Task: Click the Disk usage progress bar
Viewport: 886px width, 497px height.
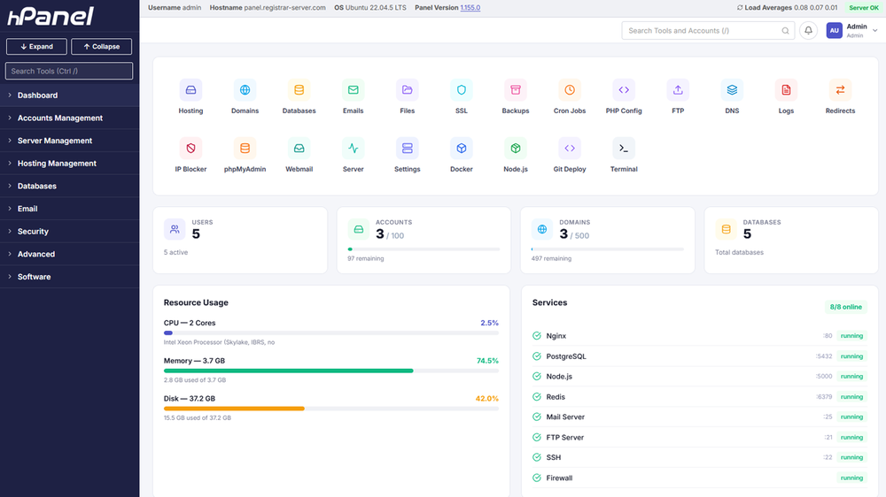Action: tap(331, 409)
